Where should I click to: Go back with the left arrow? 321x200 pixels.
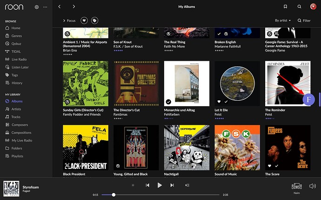60,7
